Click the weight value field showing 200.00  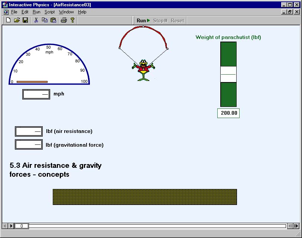(x=228, y=113)
